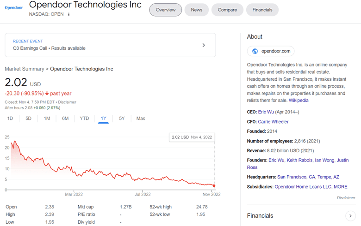Select the YTD chart range

click(x=84, y=119)
